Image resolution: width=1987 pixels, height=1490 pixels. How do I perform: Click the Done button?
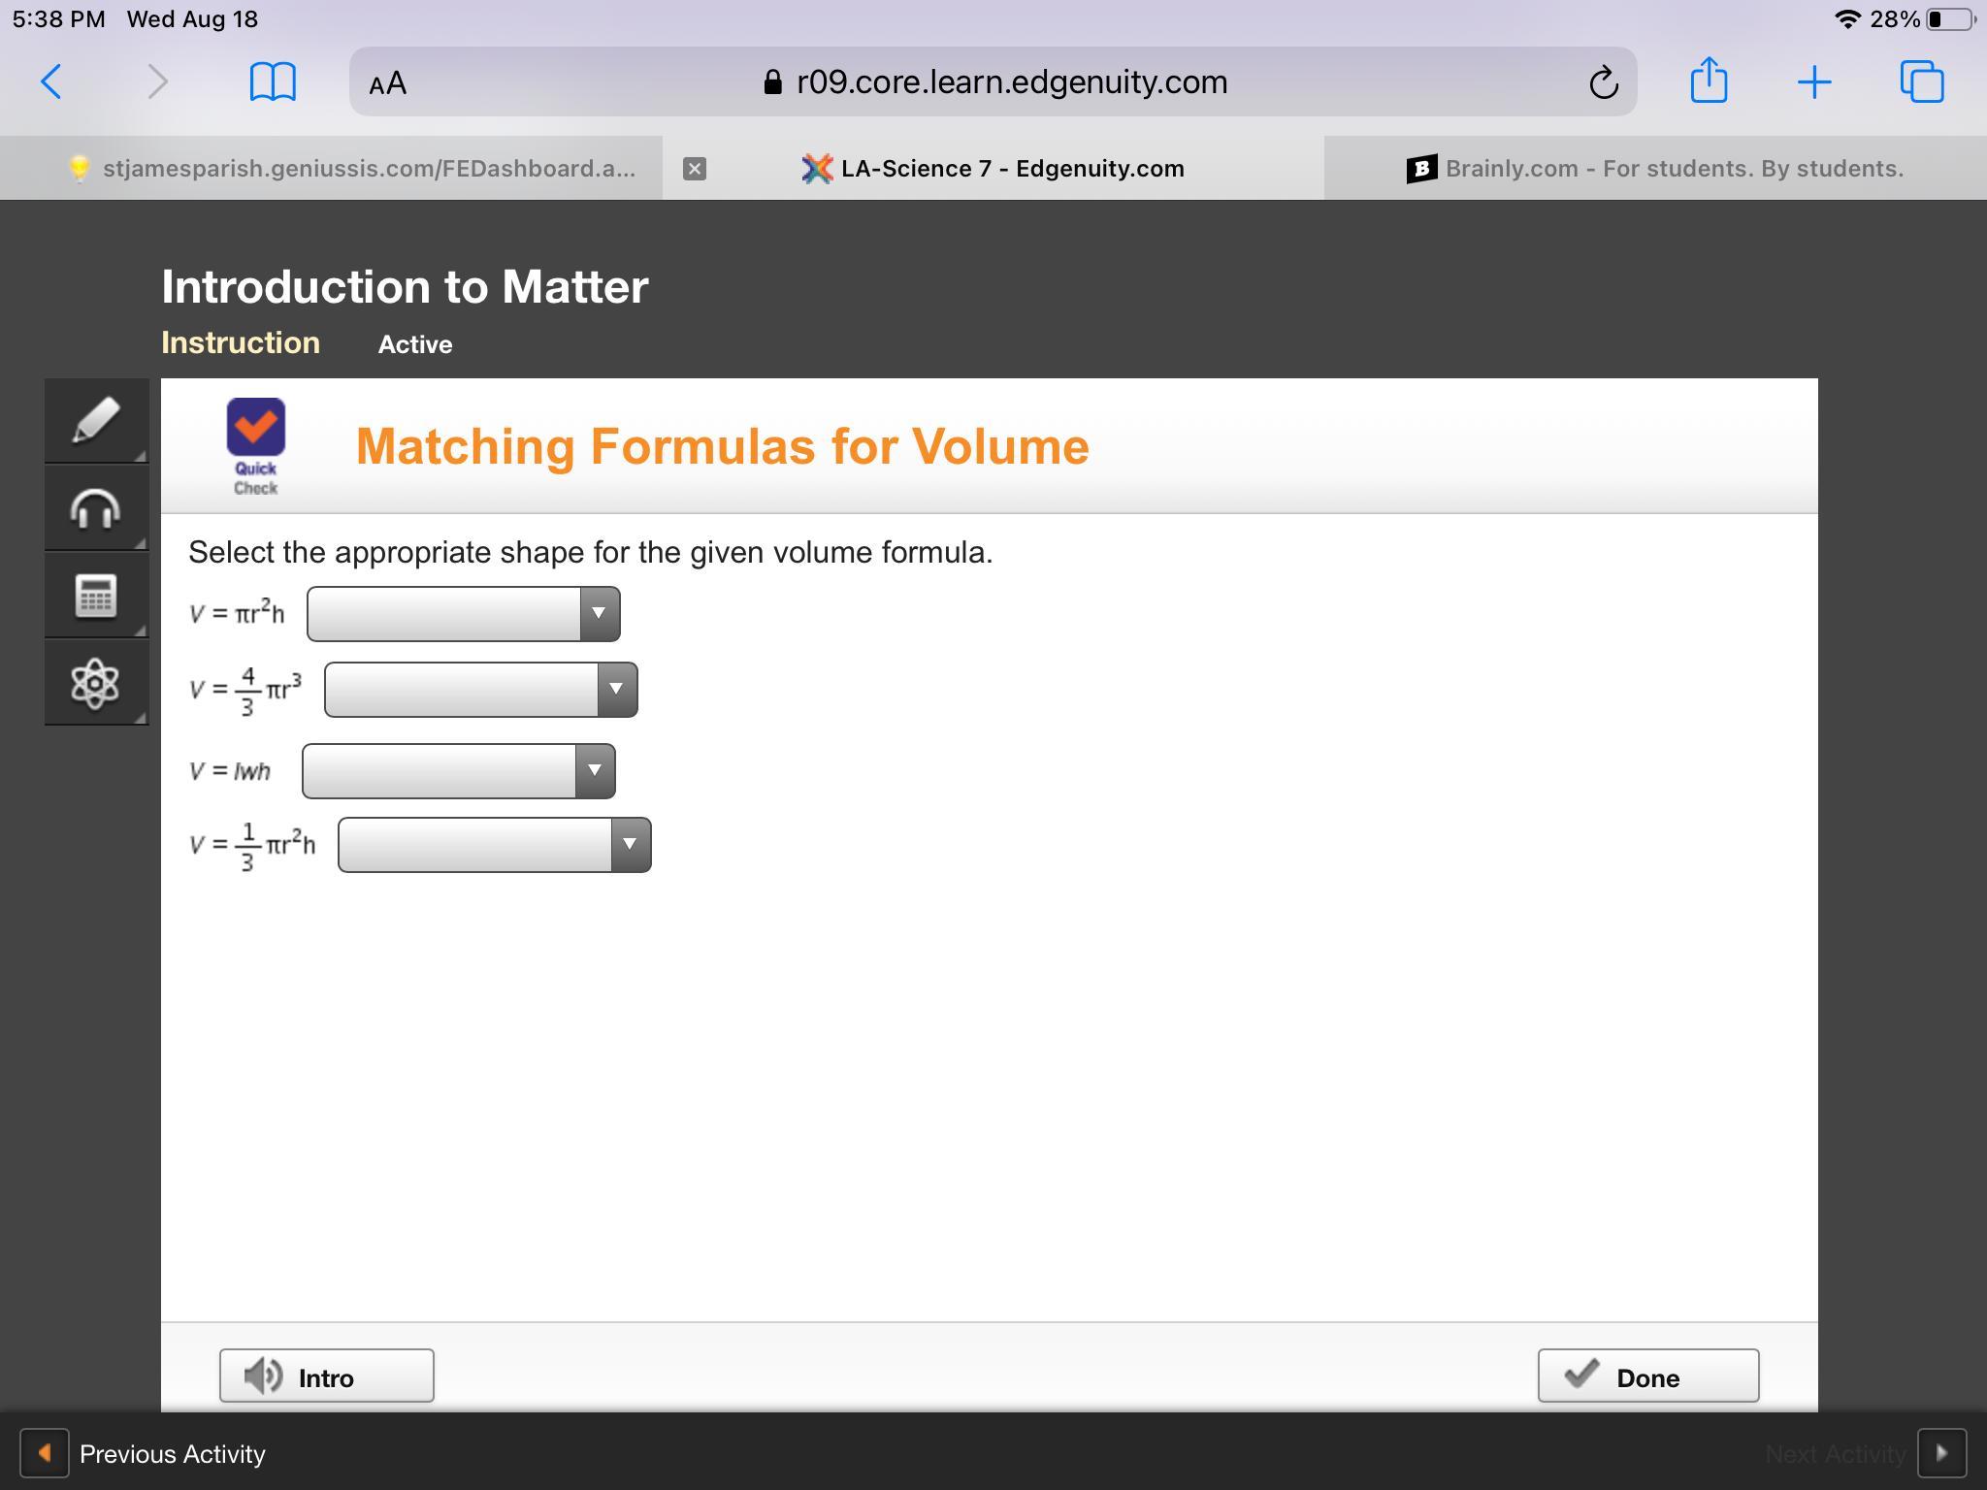1647,1376
